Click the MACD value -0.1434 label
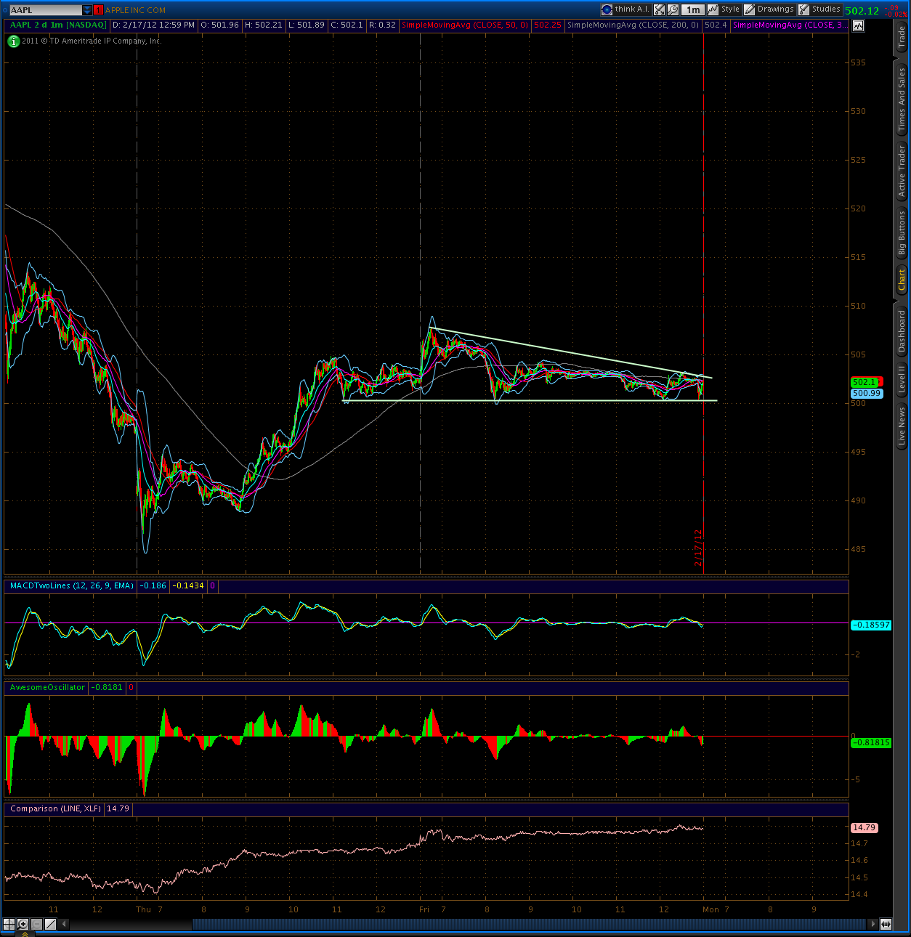The height and width of the screenshot is (937, 911). [x=188, y=585]
